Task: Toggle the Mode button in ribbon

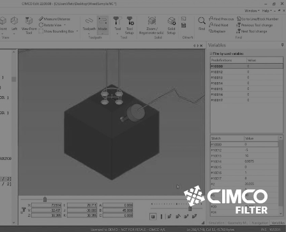Action: point(103,25)
